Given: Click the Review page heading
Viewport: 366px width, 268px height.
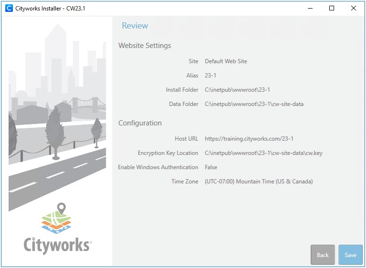Looking at the screenshot, I should click(135, 26).
